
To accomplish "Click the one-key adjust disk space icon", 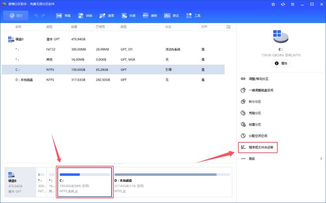I will [x=243, y=90].
